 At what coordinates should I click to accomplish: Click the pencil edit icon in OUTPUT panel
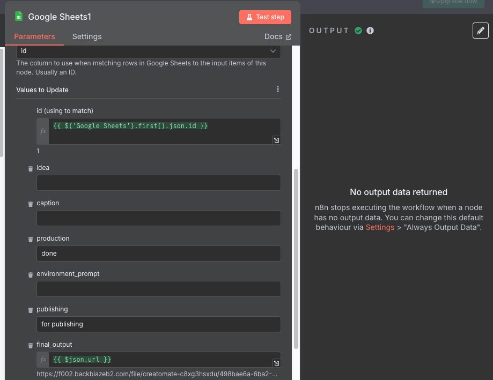pos(480,31)
